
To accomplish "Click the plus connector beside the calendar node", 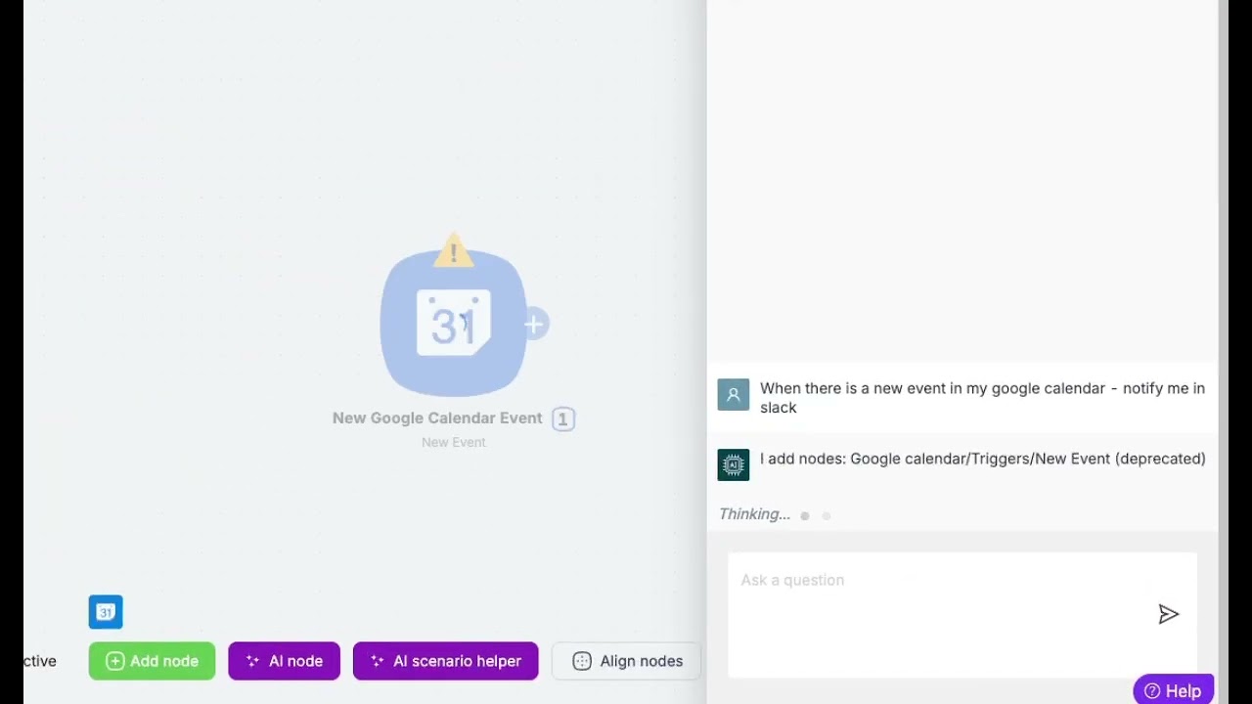I will pyautogui.click(x=534, y=325).
